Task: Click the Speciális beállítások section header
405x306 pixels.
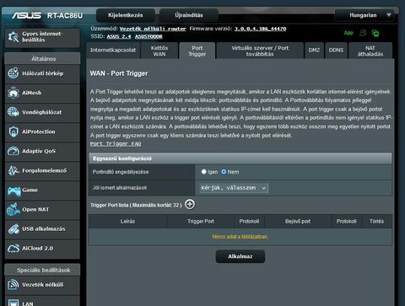Action: tap(42, 270)
